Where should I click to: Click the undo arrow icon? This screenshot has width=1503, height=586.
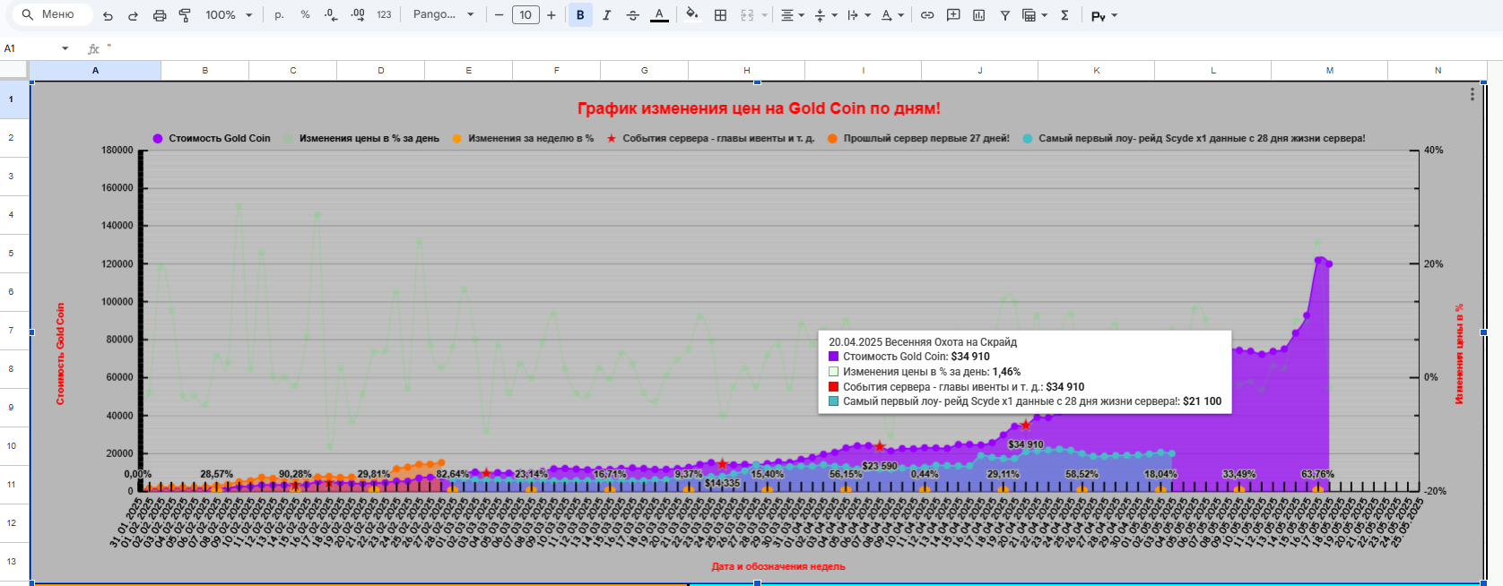pyautogui.click(x=109, y=15)
